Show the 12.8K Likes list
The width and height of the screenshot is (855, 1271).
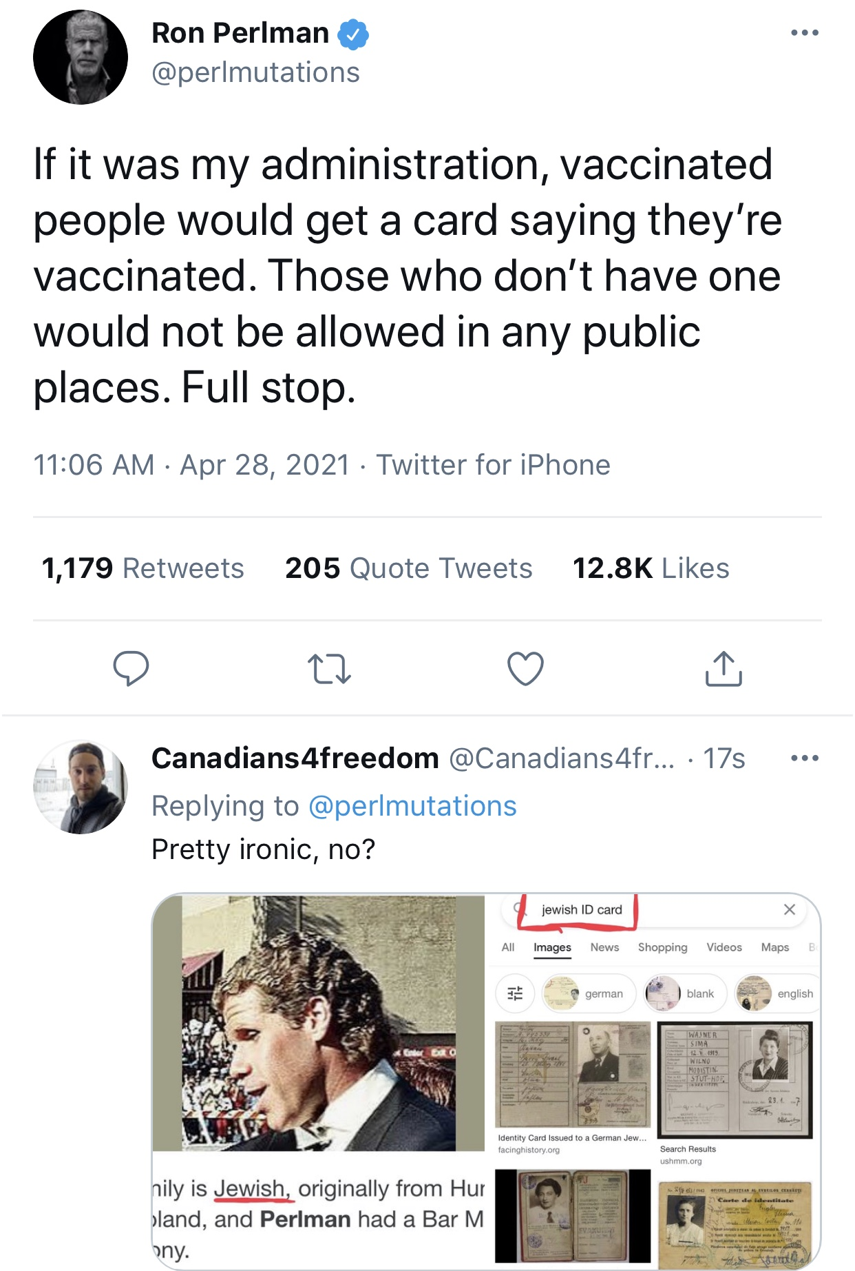point(651,568)
